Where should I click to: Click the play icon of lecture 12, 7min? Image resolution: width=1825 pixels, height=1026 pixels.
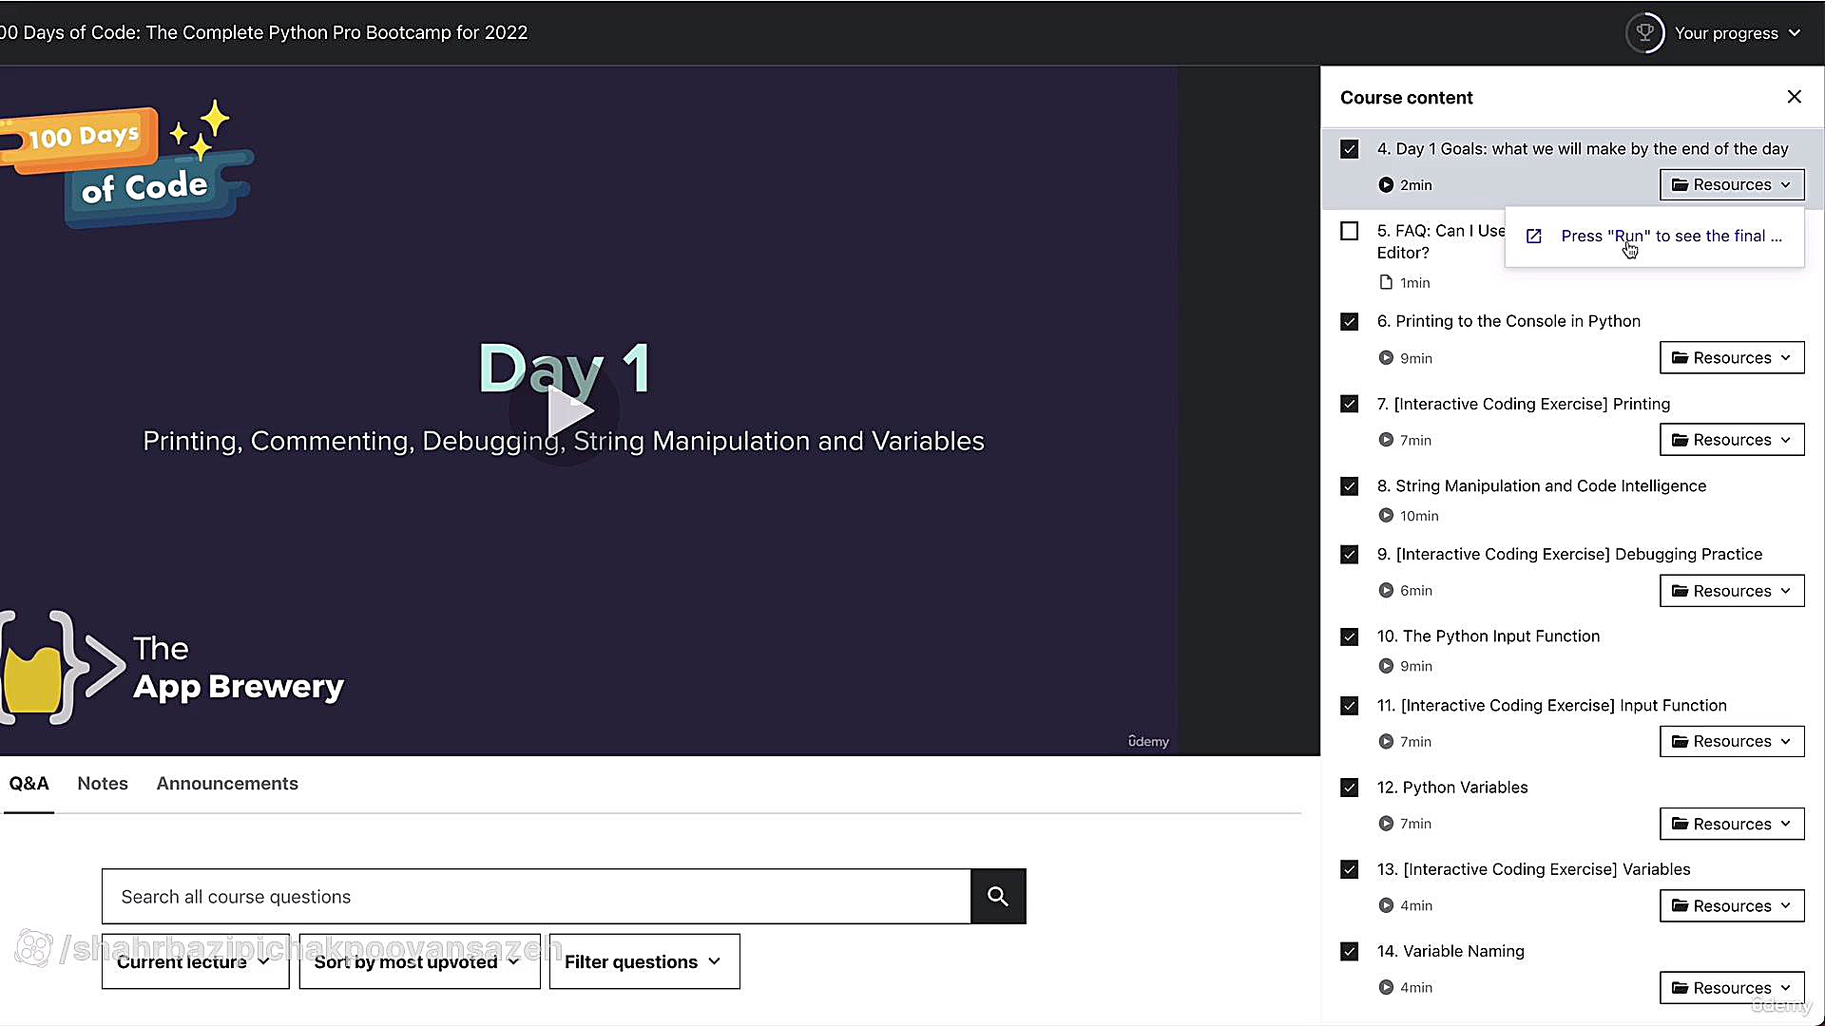point(1386,824)
